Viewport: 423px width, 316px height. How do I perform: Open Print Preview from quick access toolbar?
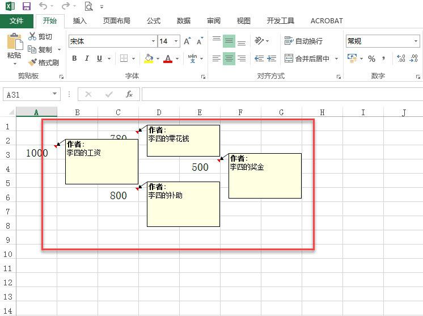[x=88, y=6]
